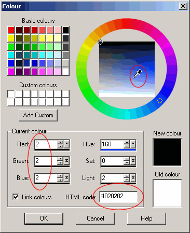Decrease Blue with spinner down arrow
190x233 pixels.
[x=60, y=180]
